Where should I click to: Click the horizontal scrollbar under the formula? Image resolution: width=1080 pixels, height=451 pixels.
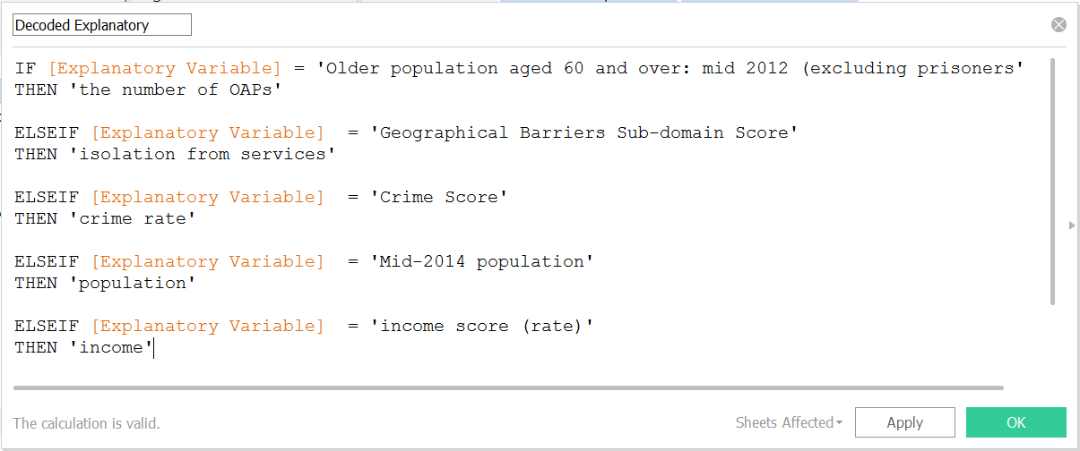click(508, 387)
